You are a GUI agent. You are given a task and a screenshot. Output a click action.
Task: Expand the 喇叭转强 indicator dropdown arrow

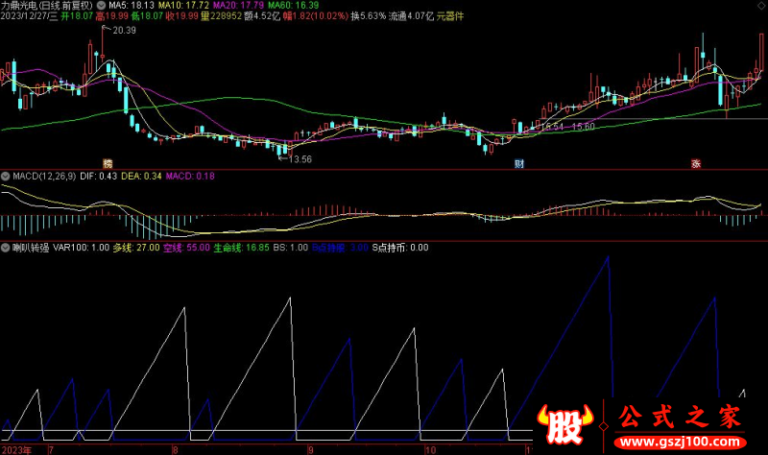pyautogui.click(x=6, y=248)
